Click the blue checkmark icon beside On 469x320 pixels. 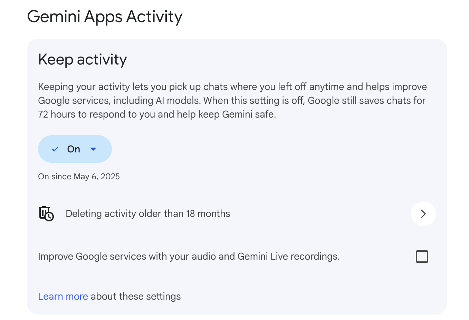pyautogui.click(x=55, y=149)
